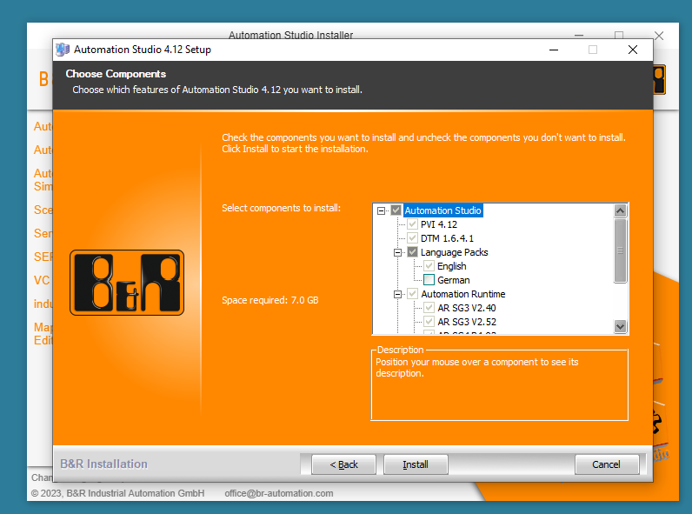The height and width of the screenshot is (514, 692).
Task: Toggle the AR SG3 V2.52 checkbox
Action: (x=429, y=322)
